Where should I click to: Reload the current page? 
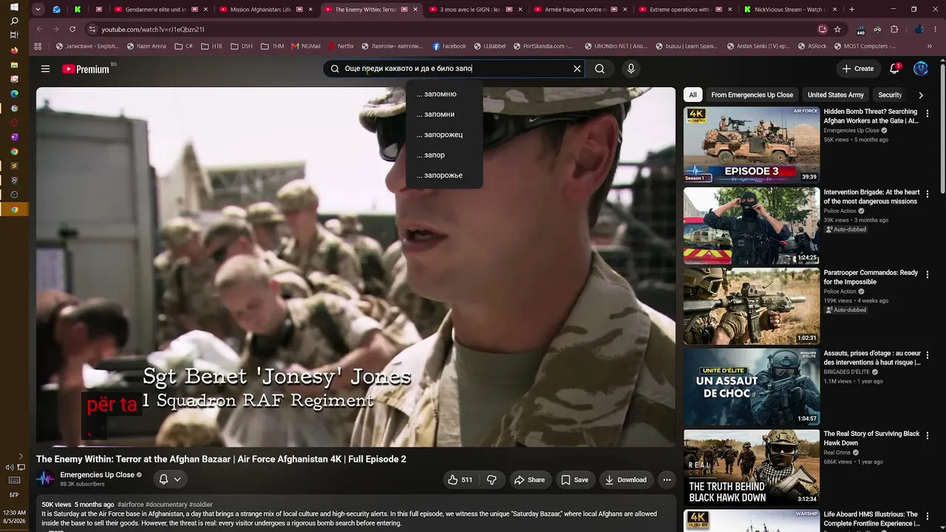pyautogui.click(x=72, y=29)
